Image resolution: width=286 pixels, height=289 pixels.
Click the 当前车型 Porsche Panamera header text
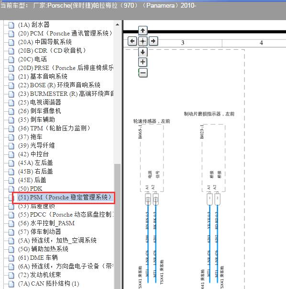pyautogui.click(x=98, y=5)
